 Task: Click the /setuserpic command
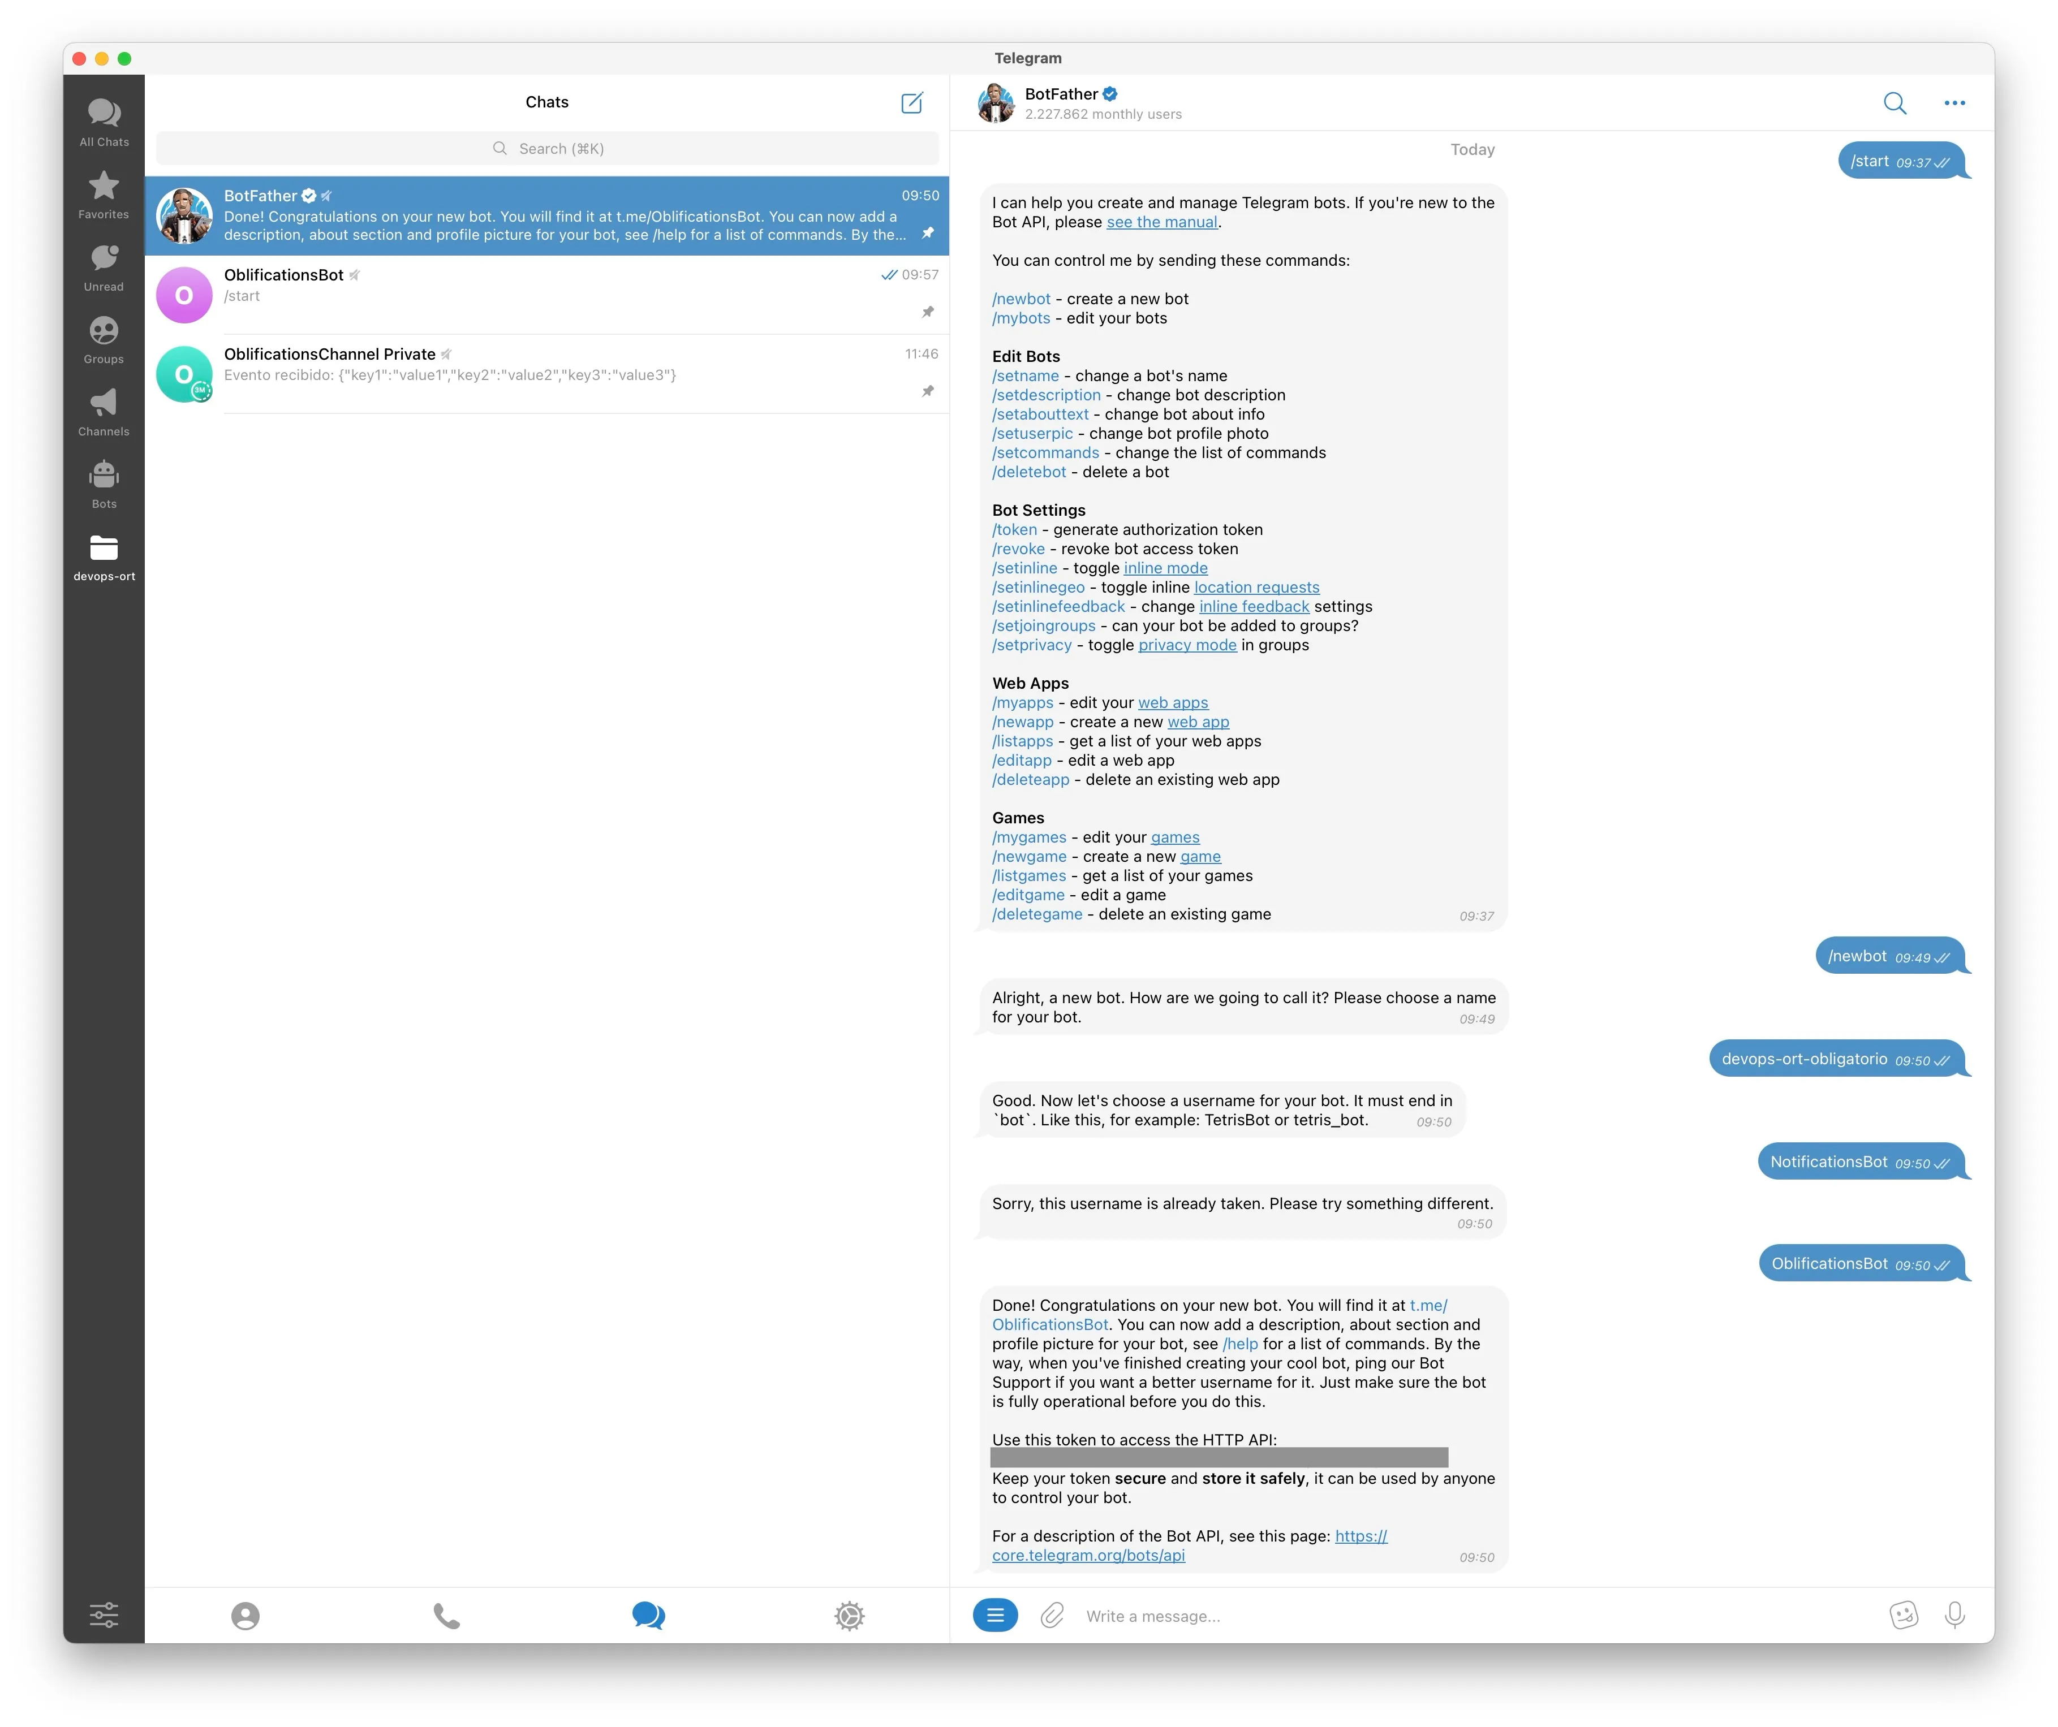click(1033, 434)
